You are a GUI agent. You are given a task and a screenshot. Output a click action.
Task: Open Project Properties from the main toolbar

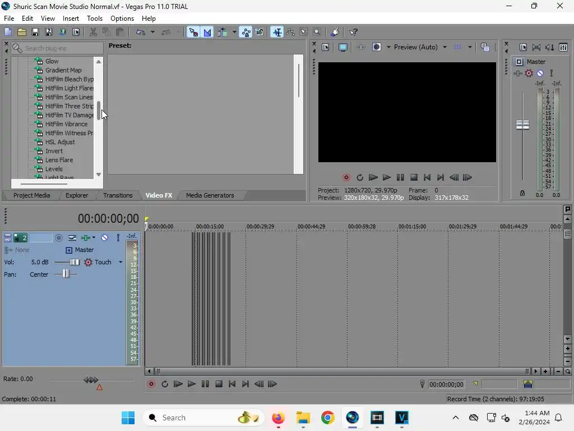click(x=76, y=32)
